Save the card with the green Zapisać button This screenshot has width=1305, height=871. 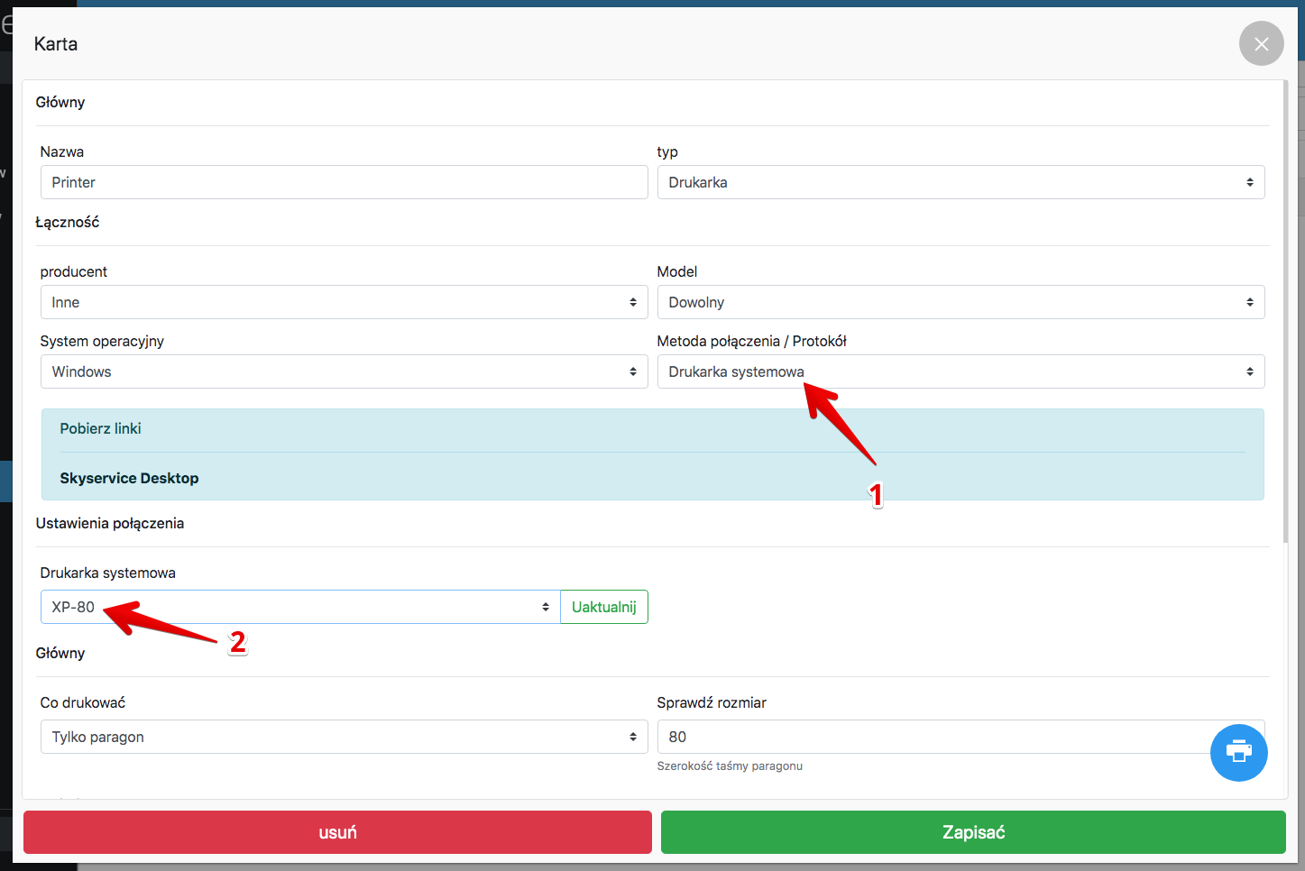972,831
